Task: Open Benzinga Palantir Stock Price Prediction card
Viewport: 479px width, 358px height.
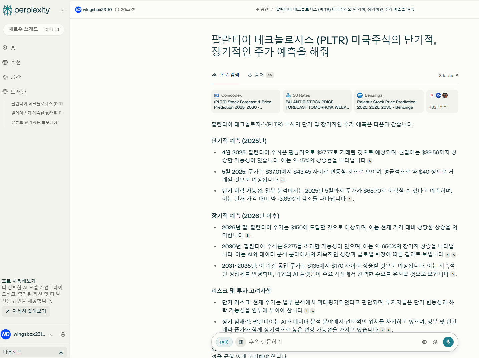Action: tap(389, 101)
